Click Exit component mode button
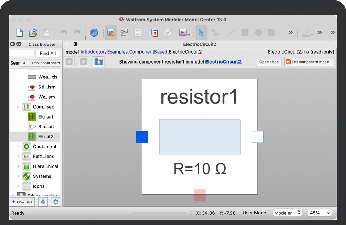Image resolution: width=346 pixels, height=225 pixels. (x=309, y=62)
